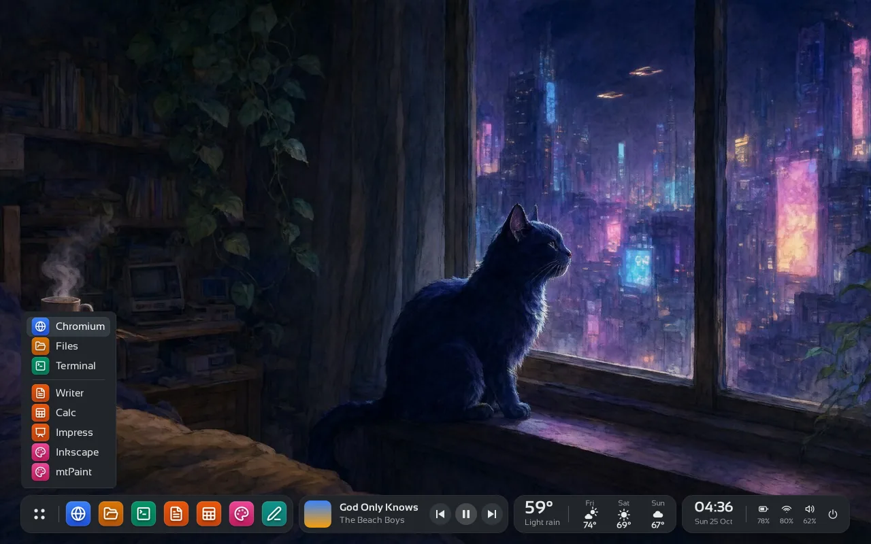871x544 pixels.
Task: View Saturday's 69° sunny forecast
Action: pos(624,514)
